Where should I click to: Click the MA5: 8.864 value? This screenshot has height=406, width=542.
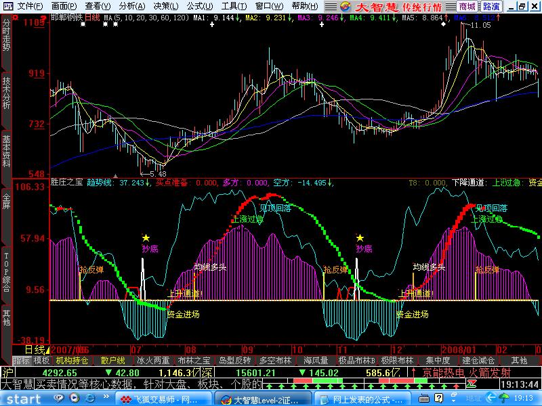[x=425, y=18]
